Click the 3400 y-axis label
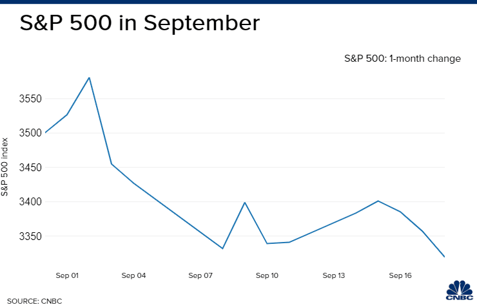This screenshot has width=477, height=305. (28, 202)
